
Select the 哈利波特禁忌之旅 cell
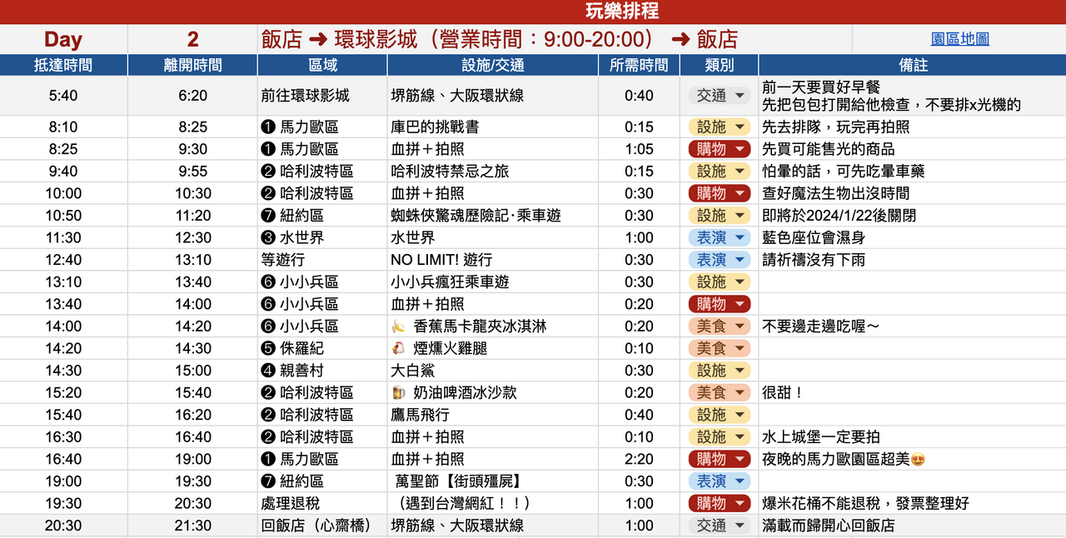493,171
